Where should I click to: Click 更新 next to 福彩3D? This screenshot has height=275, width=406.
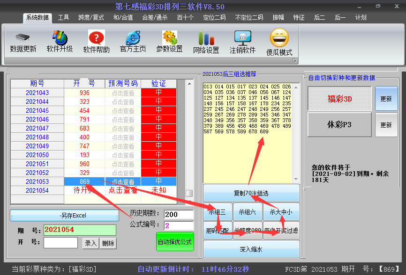386,99
